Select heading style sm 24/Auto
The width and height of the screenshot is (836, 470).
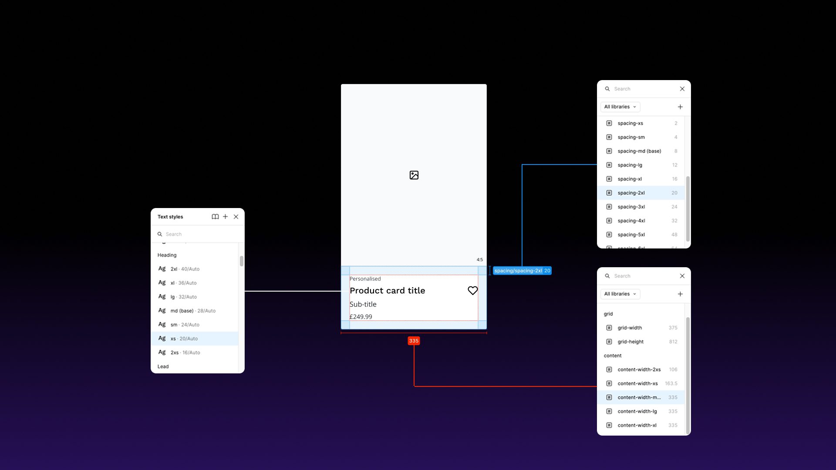(195, 325)
